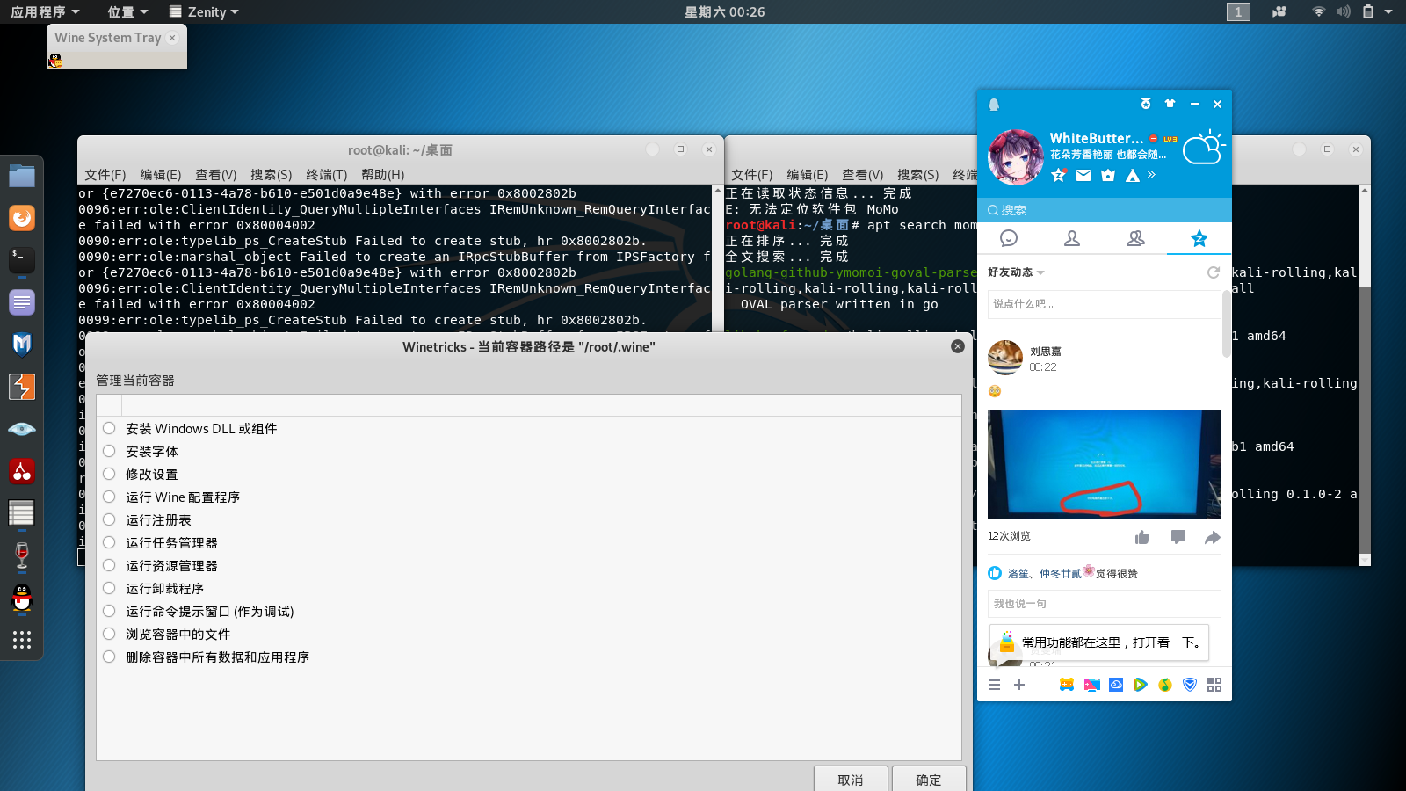The image size is (1406, 791).
Task: Comment on 刘思嘉 post via bubble icon
Action: (1178, 537)
